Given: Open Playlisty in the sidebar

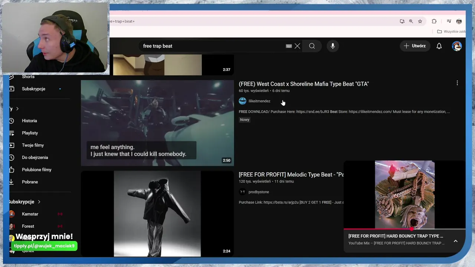Looking at the screenshot, I should (x=30, y=133).
